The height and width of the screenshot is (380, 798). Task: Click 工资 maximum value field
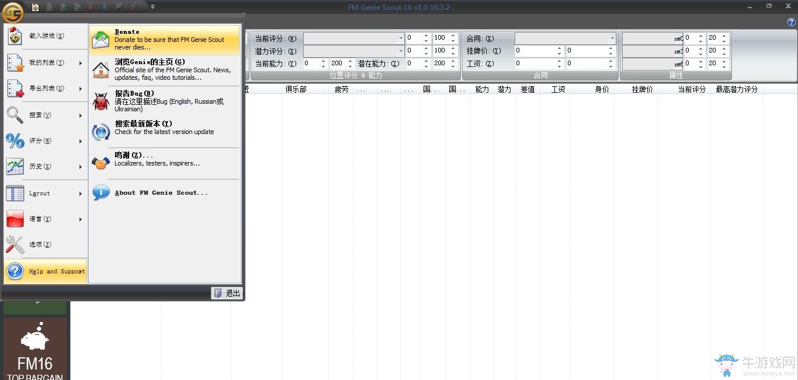point(591,64)
